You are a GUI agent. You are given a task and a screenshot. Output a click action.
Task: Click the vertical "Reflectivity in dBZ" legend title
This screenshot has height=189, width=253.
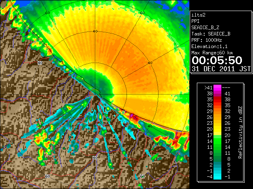click(240, 132)
